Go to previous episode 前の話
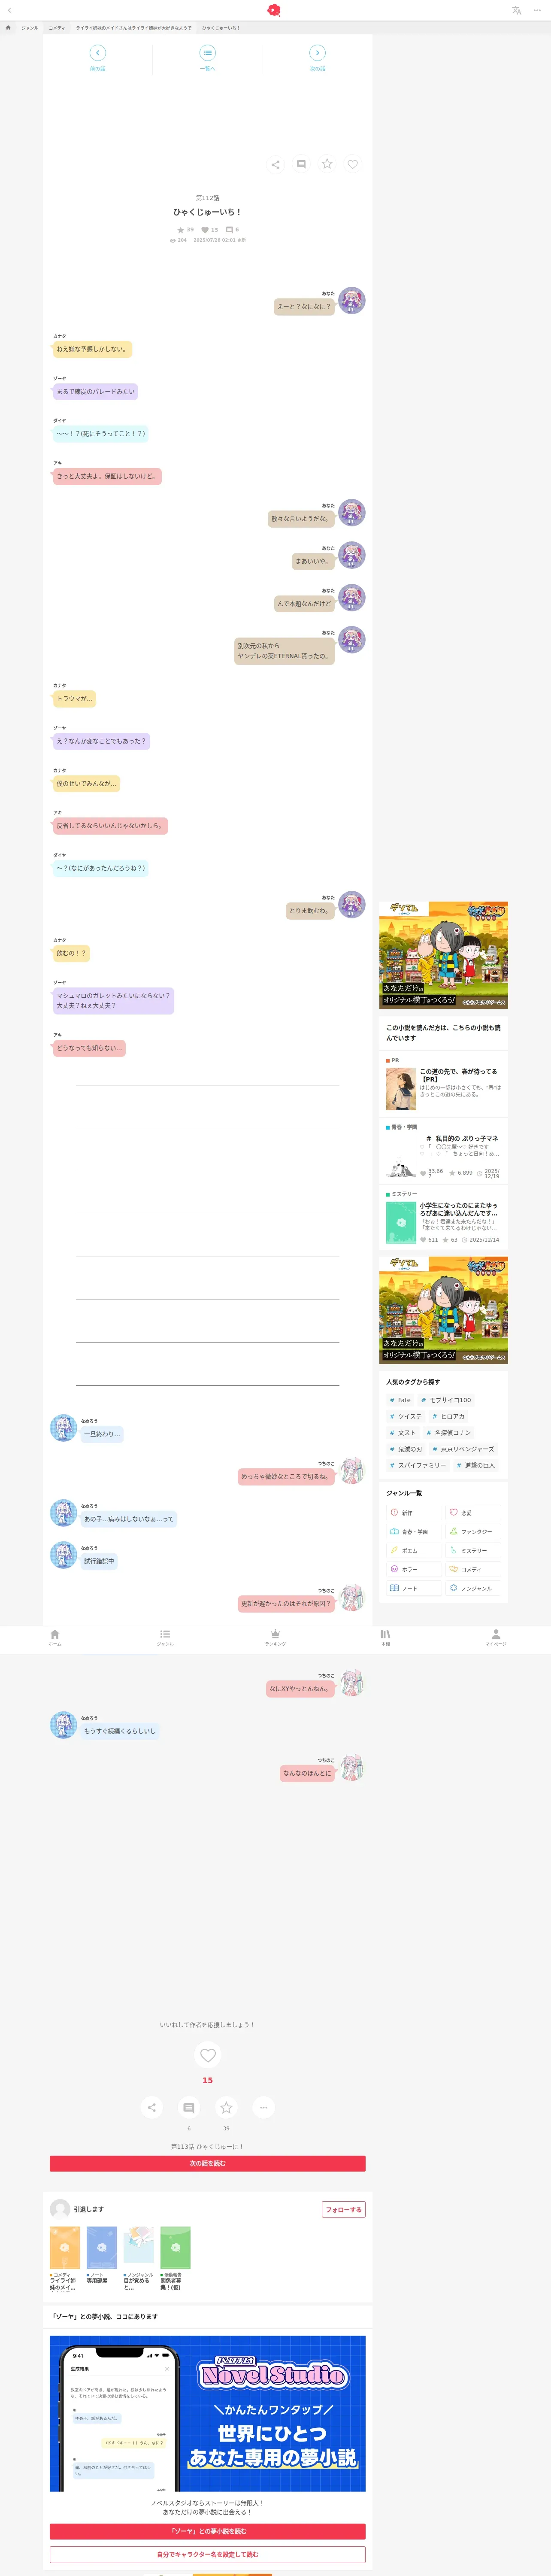The image size is (551, 2576). [x=98, y=59]
